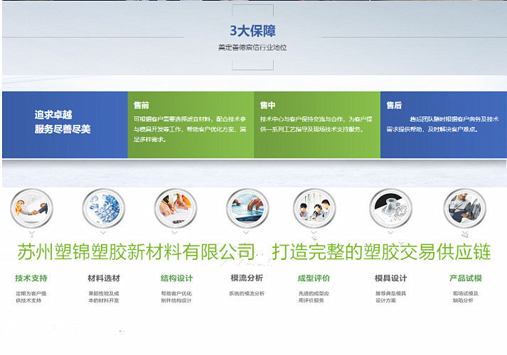Screen dimensions: 507x355
Task: Click the 系统的模流分析 description
Action: tap(247, 293)
